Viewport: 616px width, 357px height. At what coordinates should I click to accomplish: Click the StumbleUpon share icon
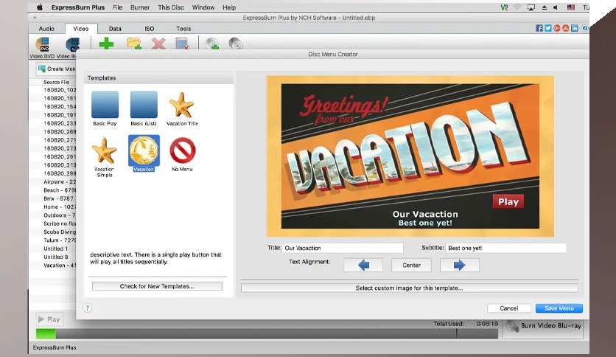click(x=566, y=28)
